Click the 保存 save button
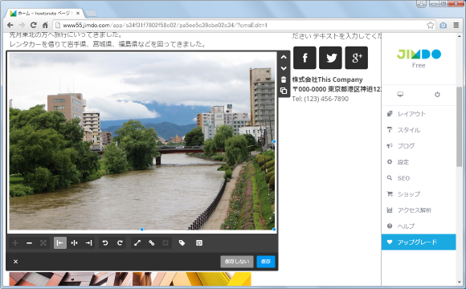466x289 pixels. point(266,262)
